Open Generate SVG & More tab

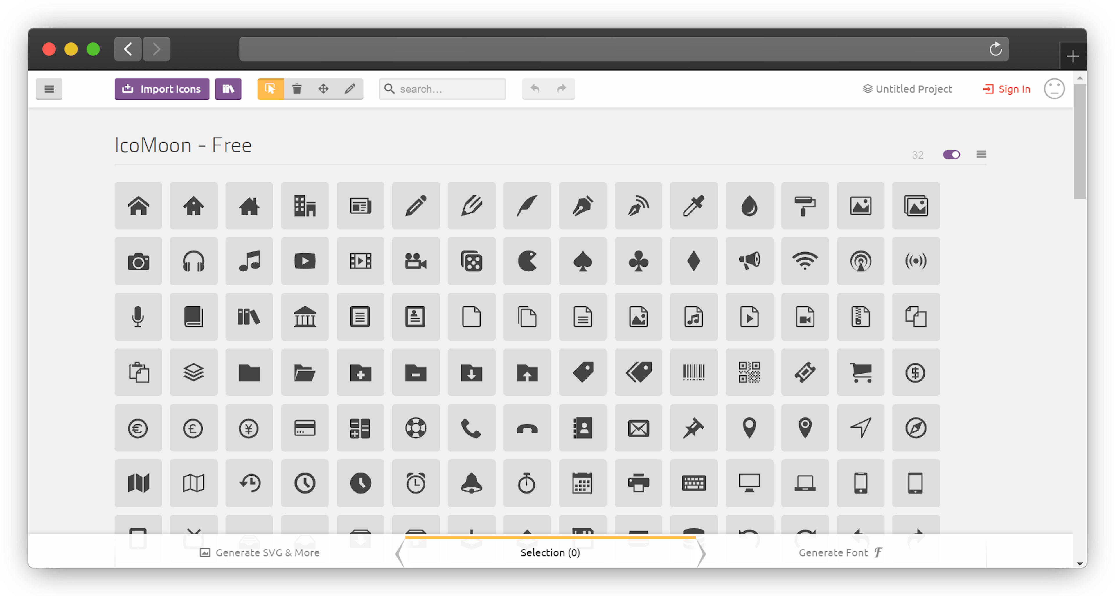point(260,552)
